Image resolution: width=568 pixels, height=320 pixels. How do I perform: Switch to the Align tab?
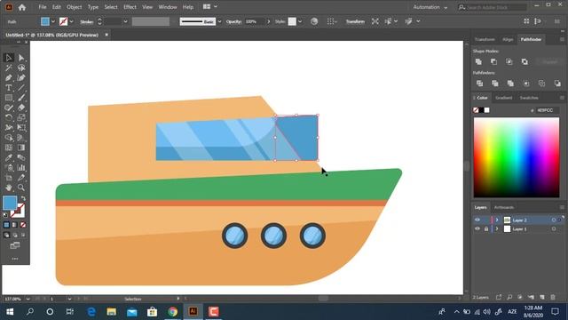508,39
